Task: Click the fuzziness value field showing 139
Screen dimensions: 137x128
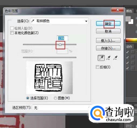Action: (62, 38)
